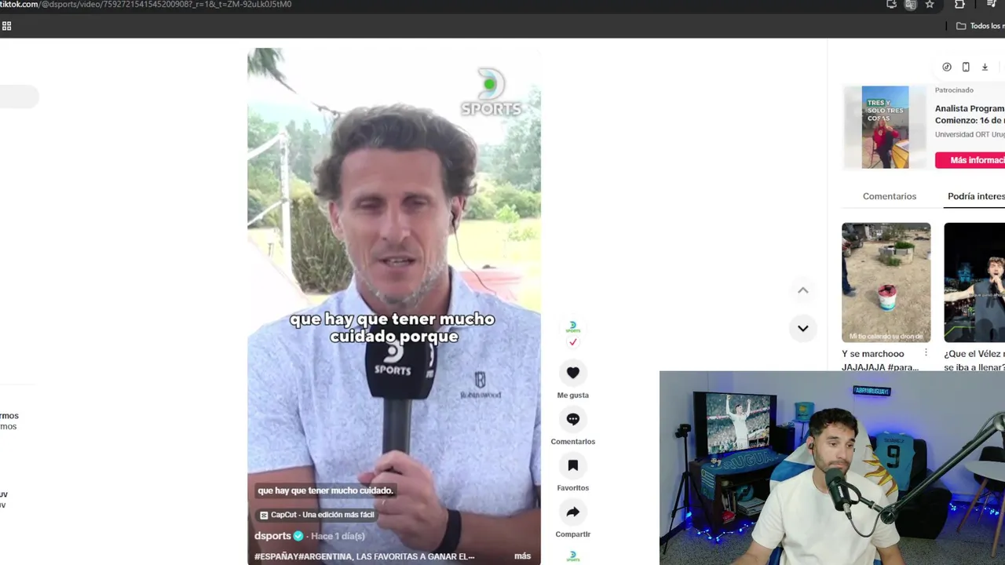Click the 'Más información' ad button
This screenshot has height=565, width=1005.
pos(970,160)
